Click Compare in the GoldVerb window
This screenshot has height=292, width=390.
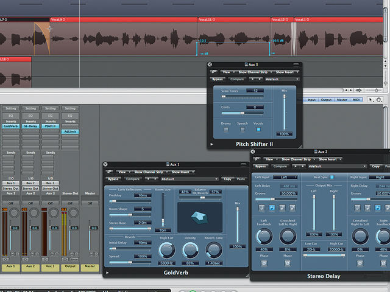[133, 179]
